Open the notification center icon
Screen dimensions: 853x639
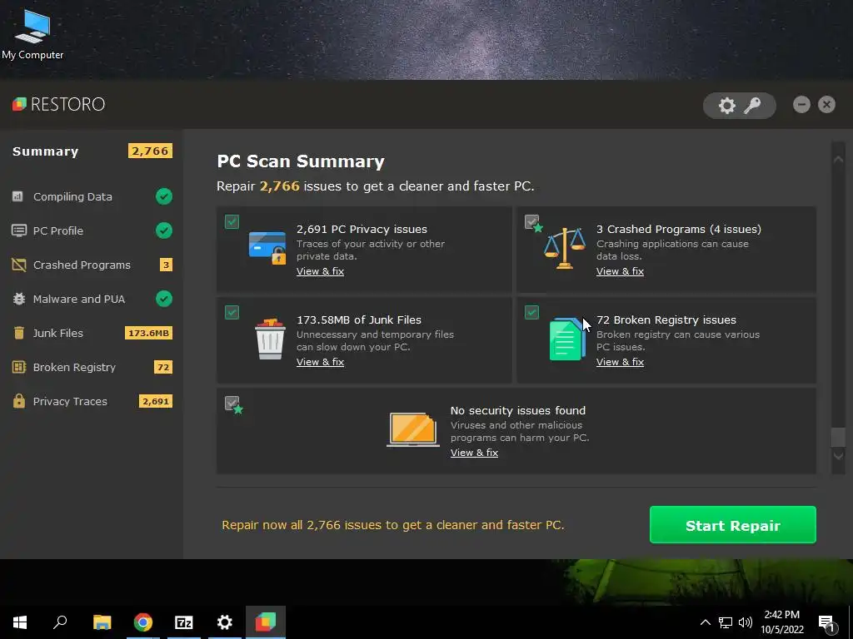[x=827, y=622]
